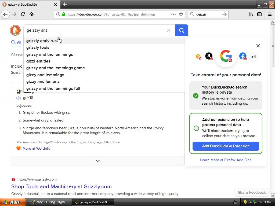
Task: Click the Google tracker logo
Action: (226, 56)
